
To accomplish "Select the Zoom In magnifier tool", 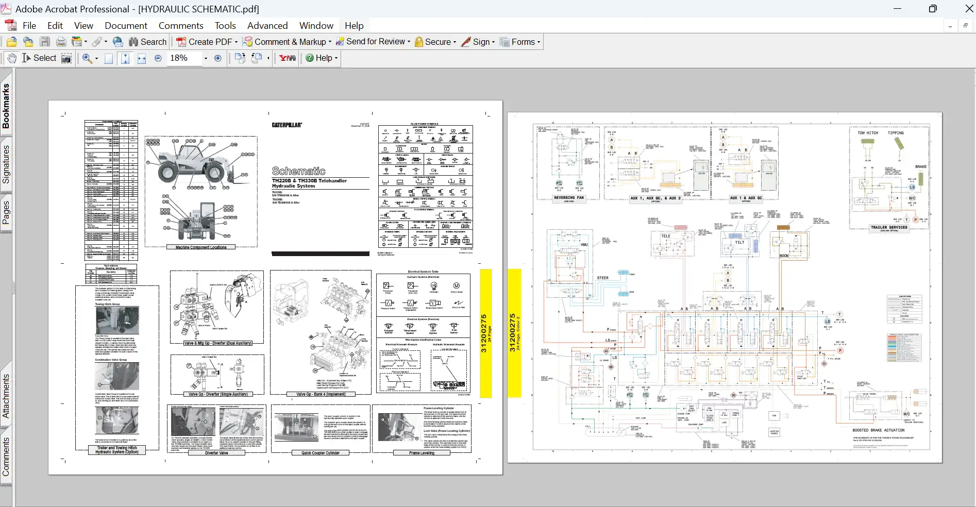I will (x=87, y=58).
